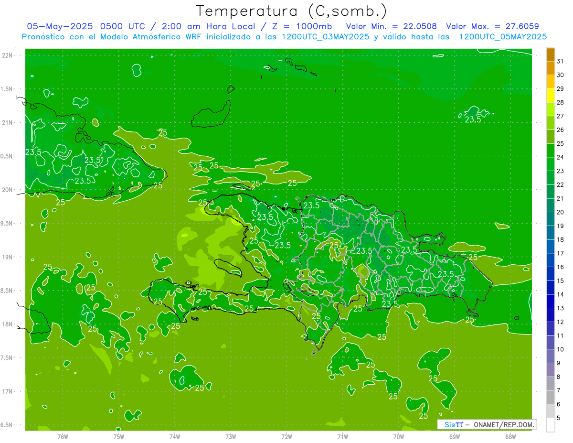Click longitude axis label '73W'
This screenshot has height=443, width=573.
pos(231,437)
